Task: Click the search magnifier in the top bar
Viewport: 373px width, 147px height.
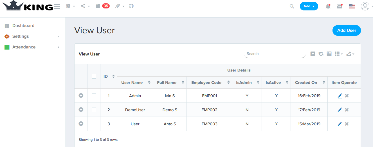Action: pyautogui.click(x=292, y=6)
